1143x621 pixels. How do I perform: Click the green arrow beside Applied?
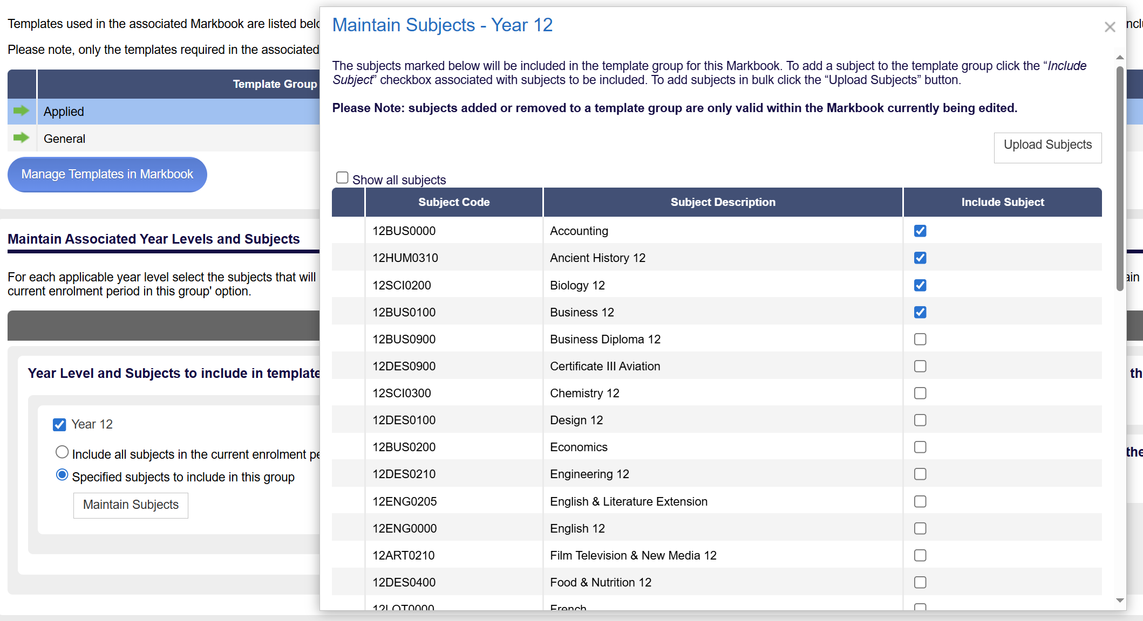[x=21, y=111]
